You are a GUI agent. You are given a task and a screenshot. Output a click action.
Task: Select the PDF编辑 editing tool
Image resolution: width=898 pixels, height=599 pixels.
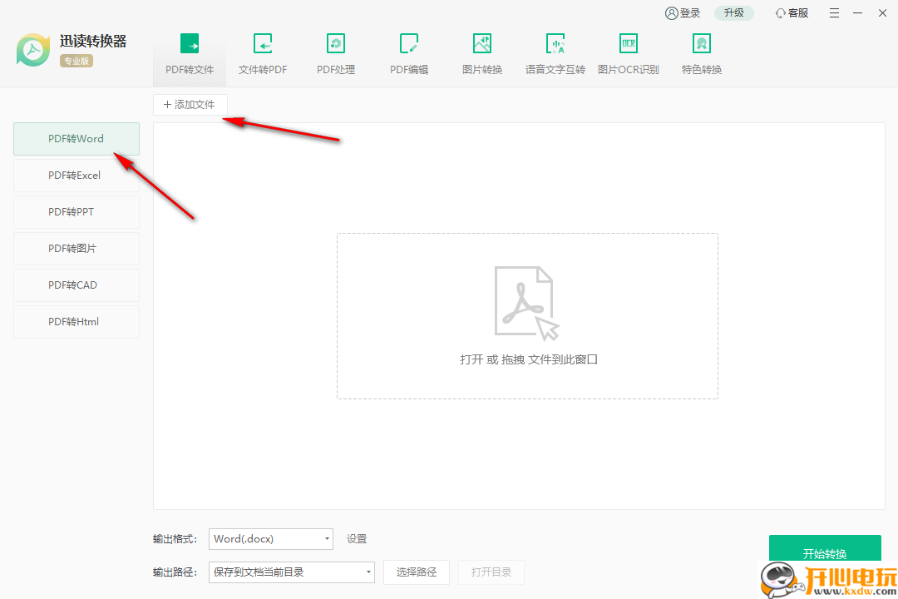(408, 52)
